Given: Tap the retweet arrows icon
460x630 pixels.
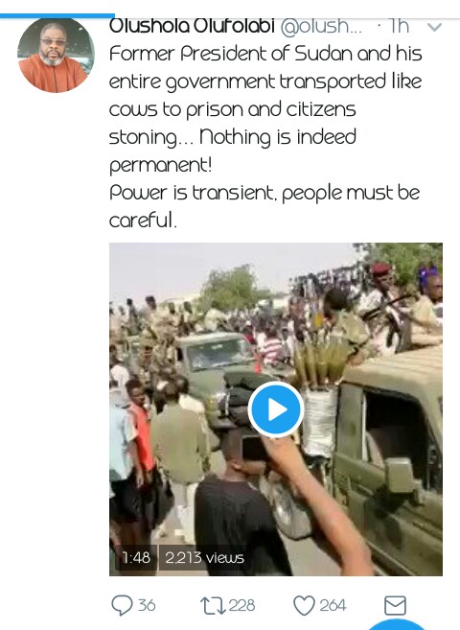Looking at the screenshot, I should click(x=213, y=605).
